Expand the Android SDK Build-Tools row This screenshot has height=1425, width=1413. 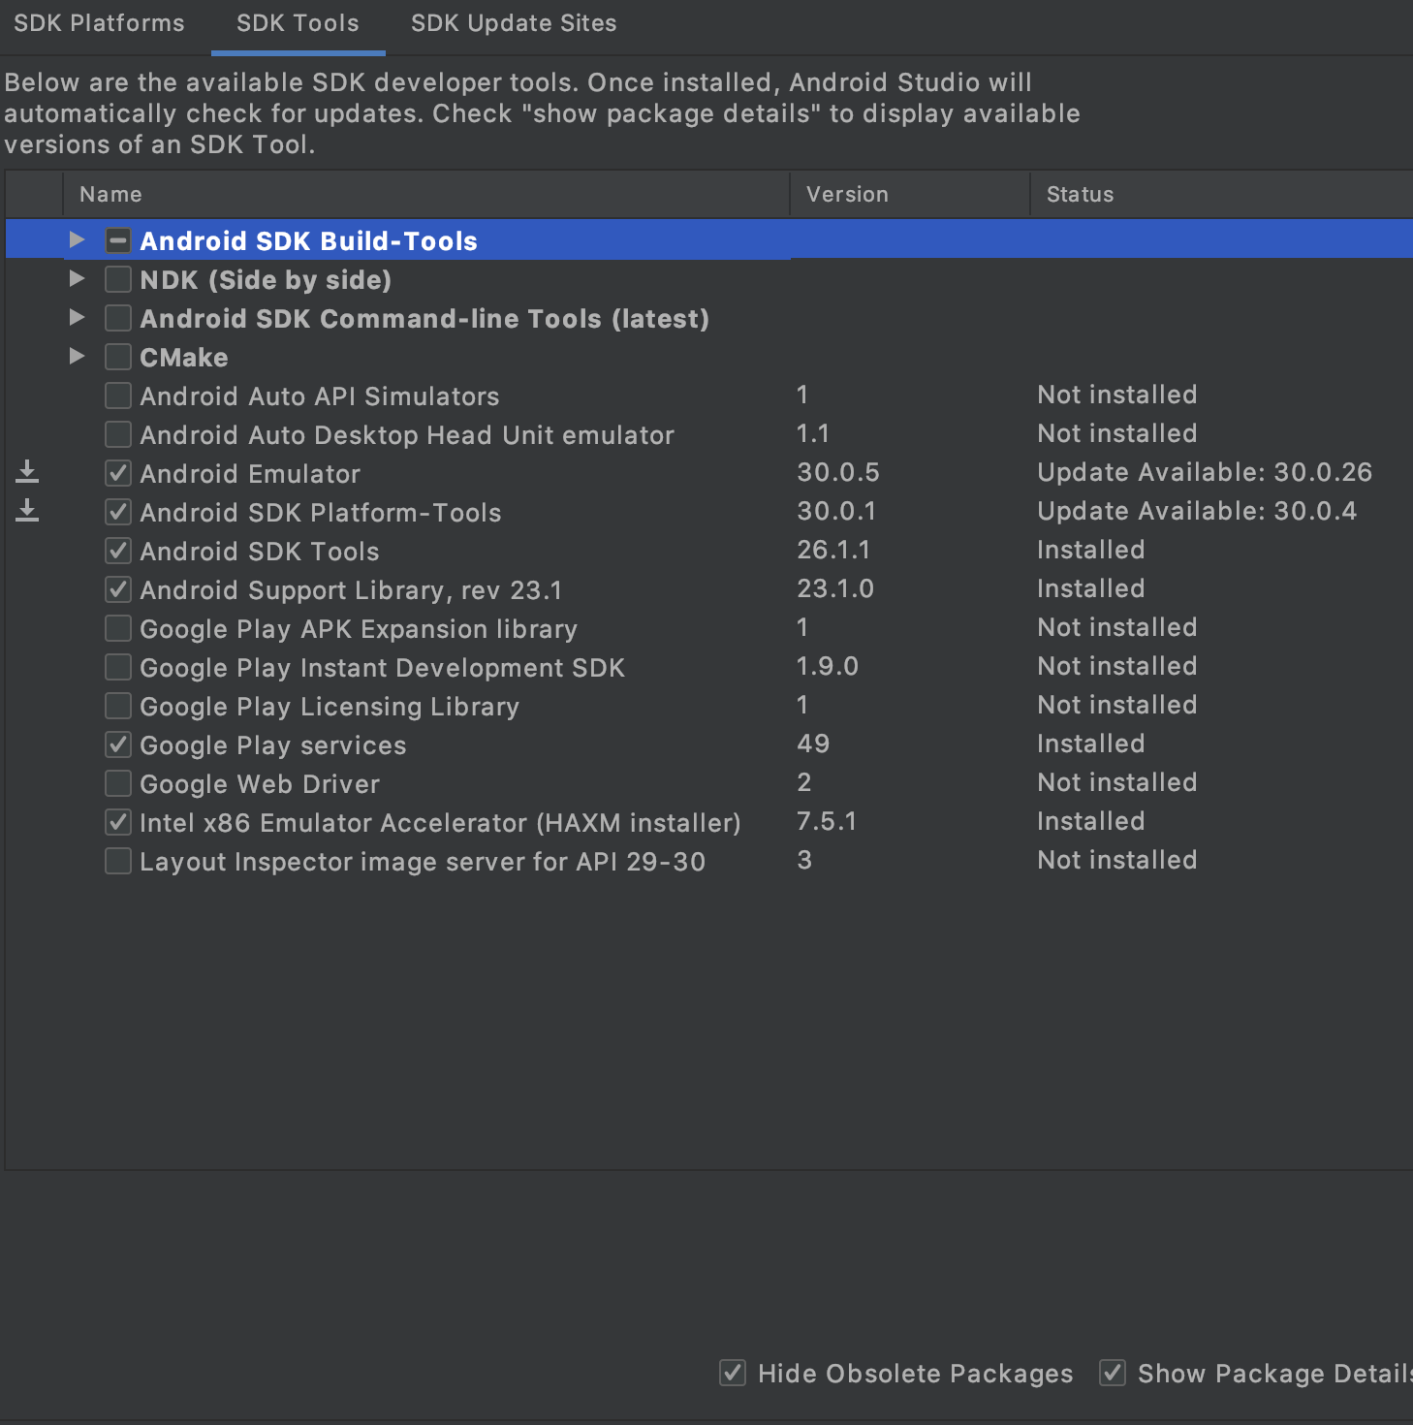pyautogui.click(x=78, y=239)
